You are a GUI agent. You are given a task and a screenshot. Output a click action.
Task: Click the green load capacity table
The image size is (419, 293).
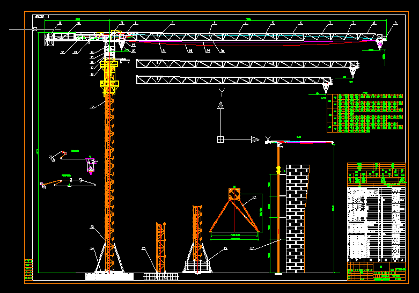click(x=365, y=113)
